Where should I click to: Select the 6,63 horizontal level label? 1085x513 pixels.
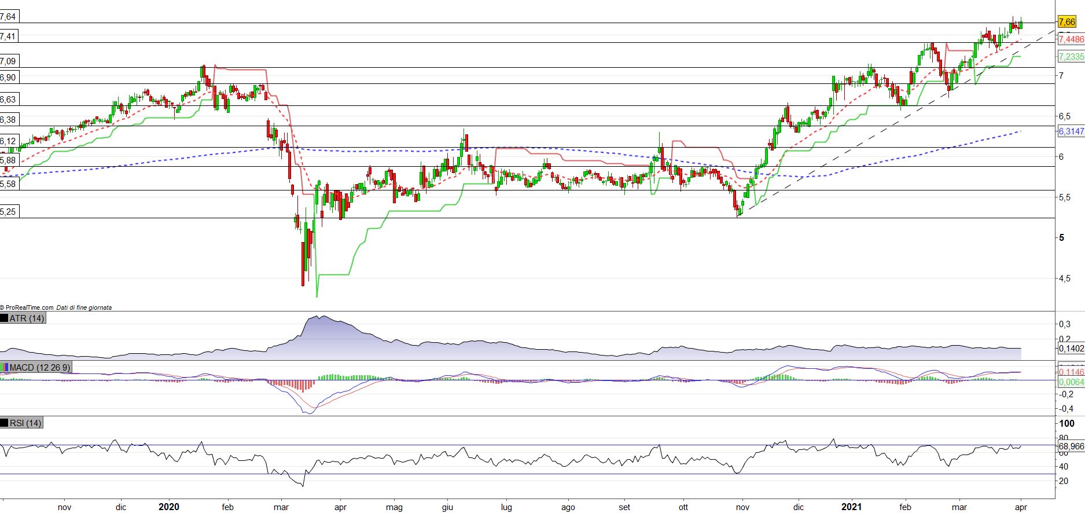[x=8, y=100]
